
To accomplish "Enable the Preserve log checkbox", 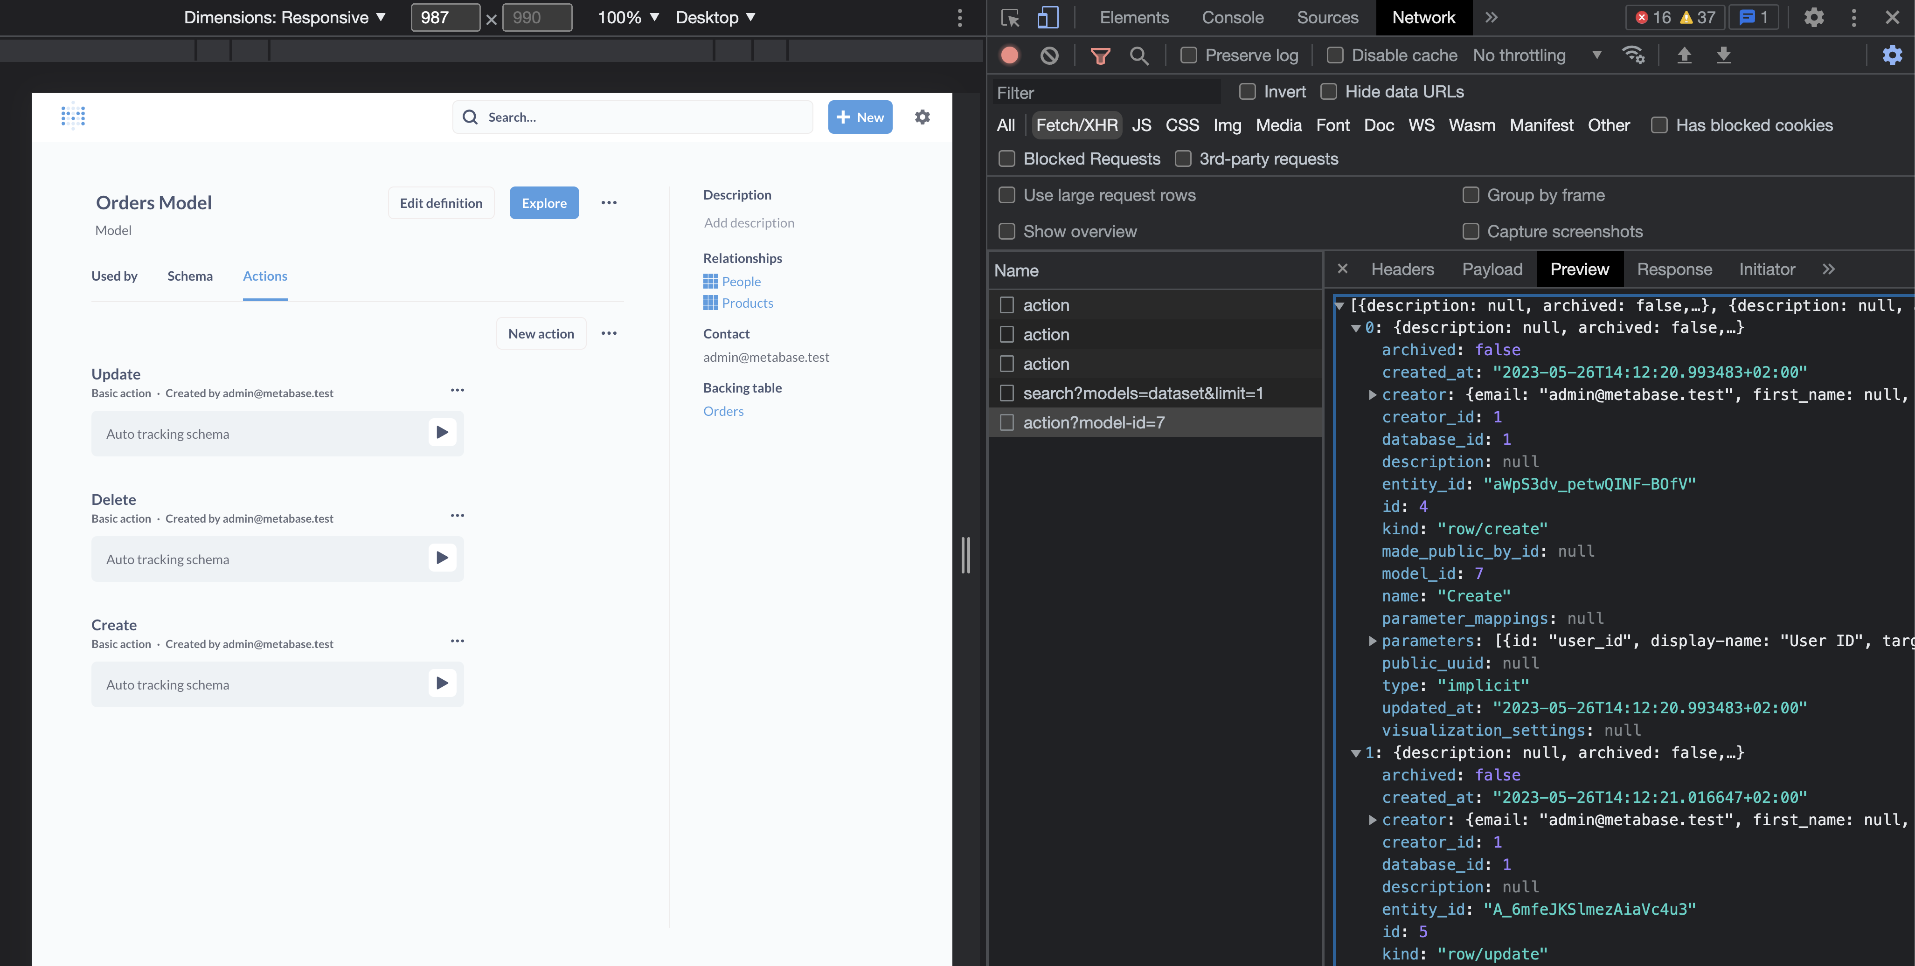I will click(x=1188, y=55).
